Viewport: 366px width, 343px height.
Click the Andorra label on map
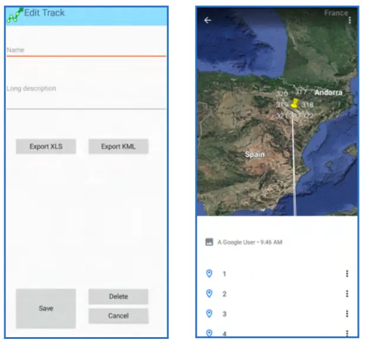[x=328, y=93]
